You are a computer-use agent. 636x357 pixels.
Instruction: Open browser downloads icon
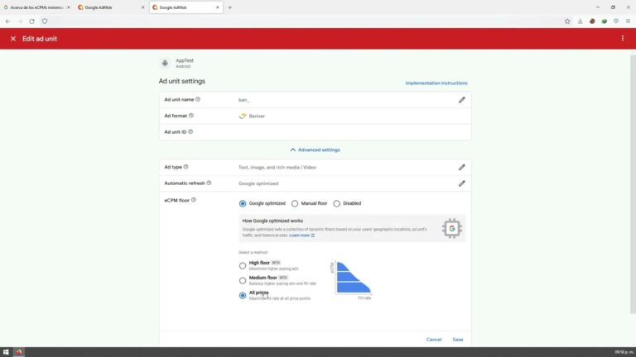(x=580, y=21)
